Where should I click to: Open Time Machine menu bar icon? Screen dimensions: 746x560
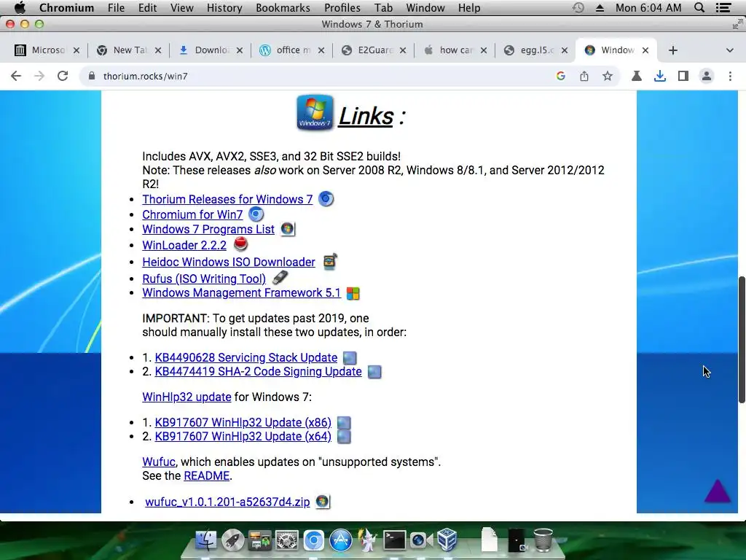(578, 7)
